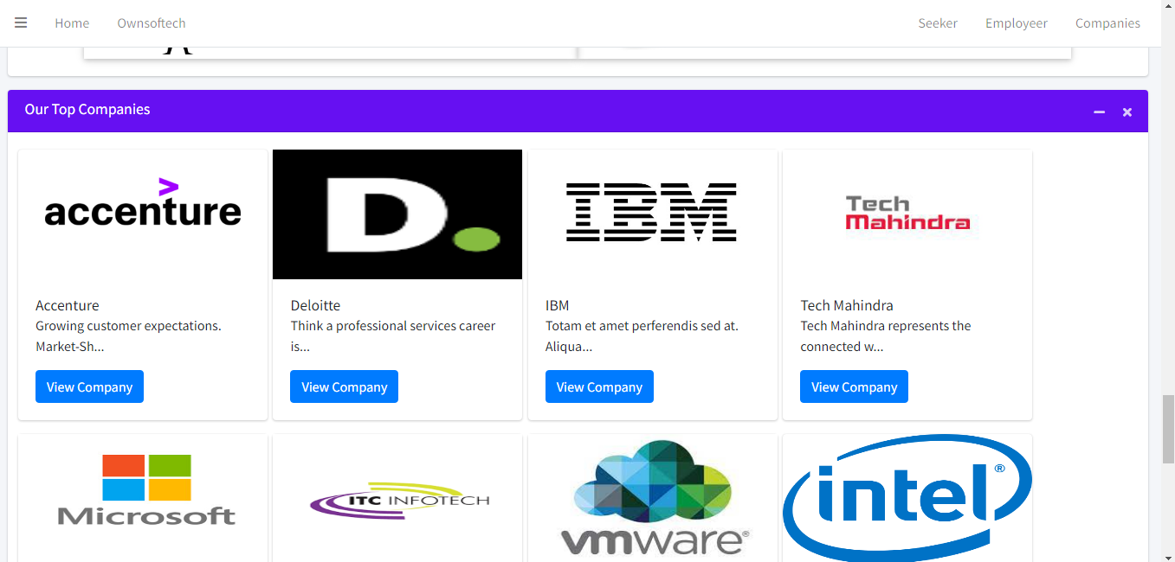
Task: Open the Seeker menu item
Action: [x=938, y=23]
